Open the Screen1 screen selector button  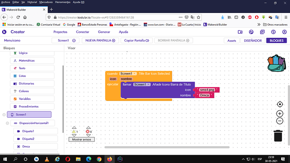coord(66,41)
